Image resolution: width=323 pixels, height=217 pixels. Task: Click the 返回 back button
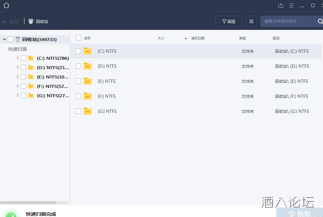pyautogui.click(x=10, y=21)
